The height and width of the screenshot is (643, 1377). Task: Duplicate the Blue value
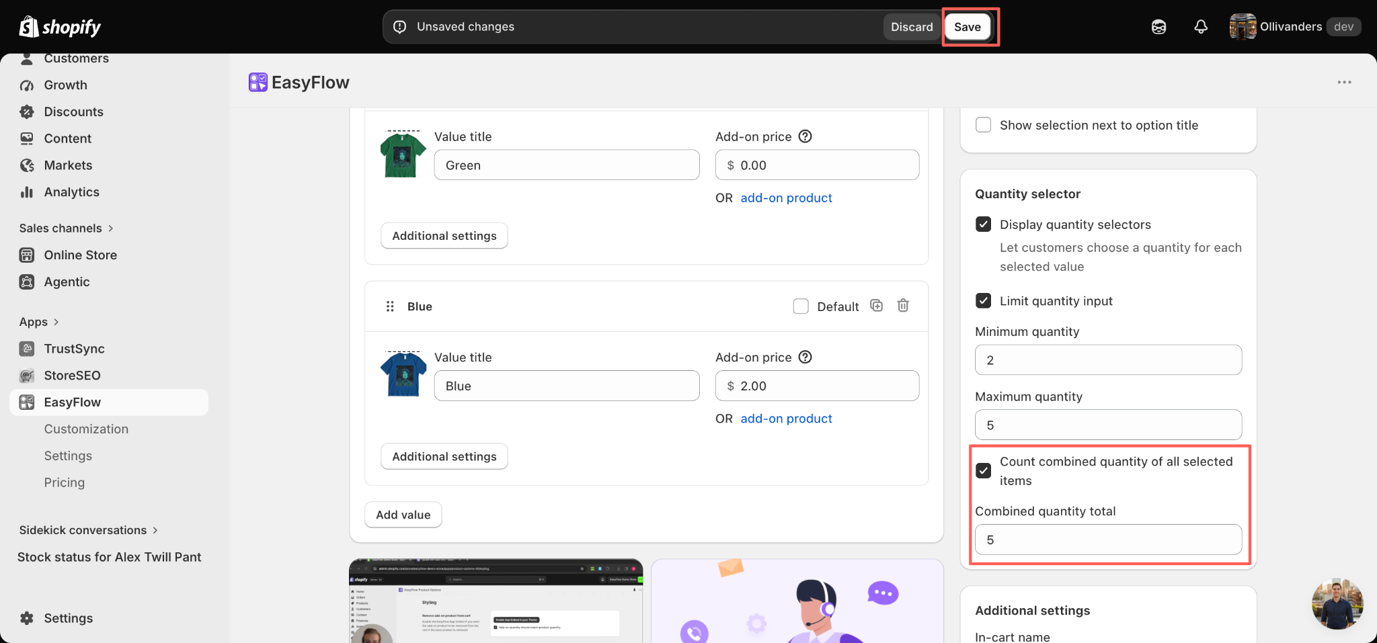click(876, 306)
